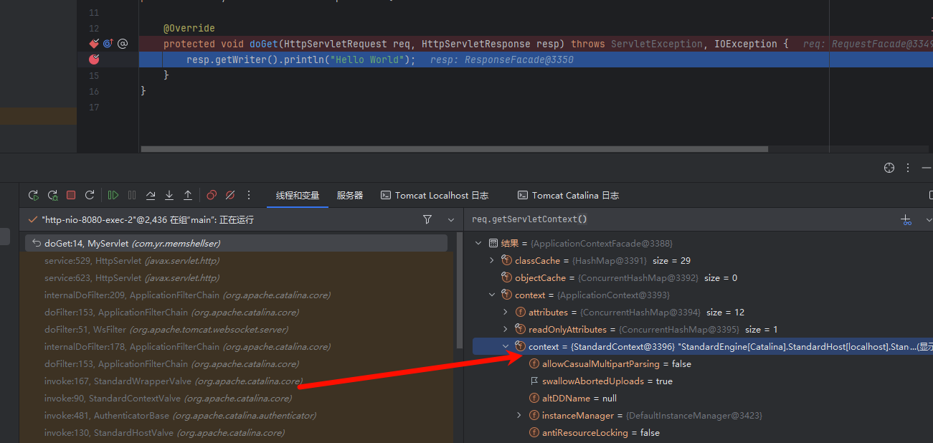Viewport: 933px width, 443px height.
Task: Click the add to watches icon
Action: (906, 219)
